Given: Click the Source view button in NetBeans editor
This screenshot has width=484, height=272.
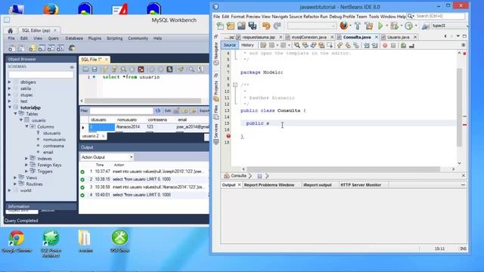Looking at the screenshot, I should coord(229,45).
